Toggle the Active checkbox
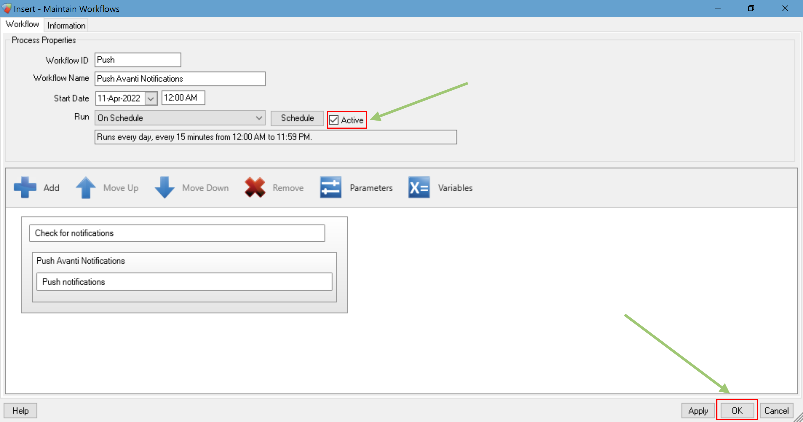Viewport: 803px width, 422px height. tap(334, 120)
